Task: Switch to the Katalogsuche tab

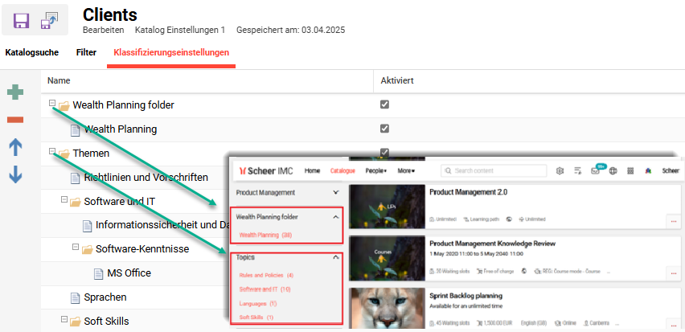Action: (x=31, y=53)
